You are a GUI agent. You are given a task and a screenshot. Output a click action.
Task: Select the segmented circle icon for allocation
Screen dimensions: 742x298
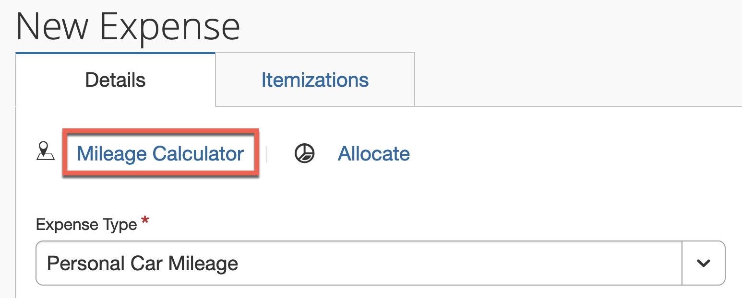click(x=304, y=153)
